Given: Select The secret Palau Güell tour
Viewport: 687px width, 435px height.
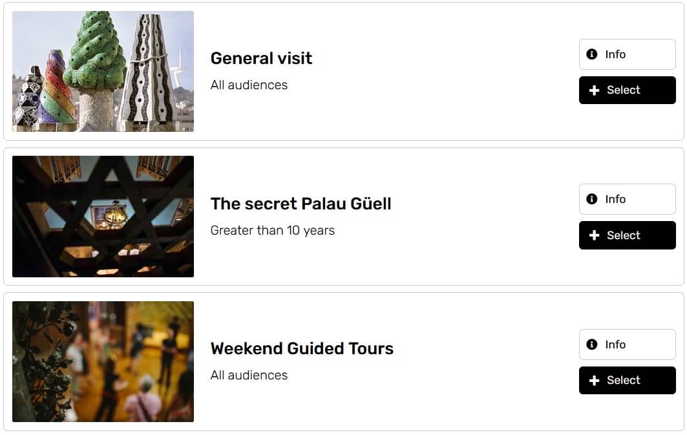Looking at the screenshot, I should [627, 235].
